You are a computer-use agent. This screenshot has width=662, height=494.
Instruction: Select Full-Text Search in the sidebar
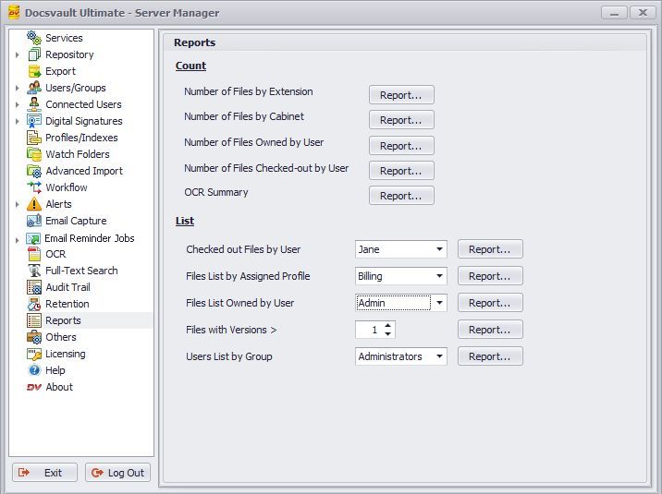coord(81,271)
